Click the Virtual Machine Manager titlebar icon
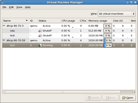The width and height of the screenshot is (138, 103). pos(3,2)
